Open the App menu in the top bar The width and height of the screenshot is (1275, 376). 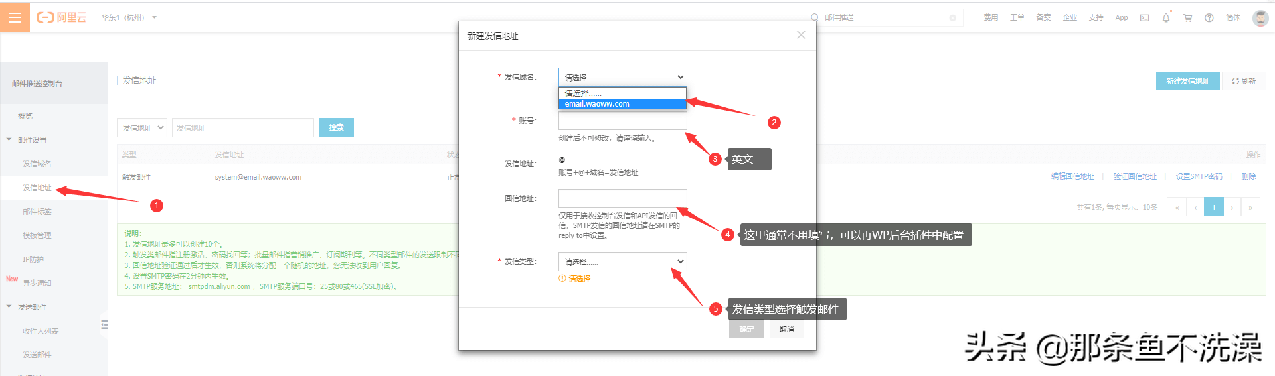1122,17
